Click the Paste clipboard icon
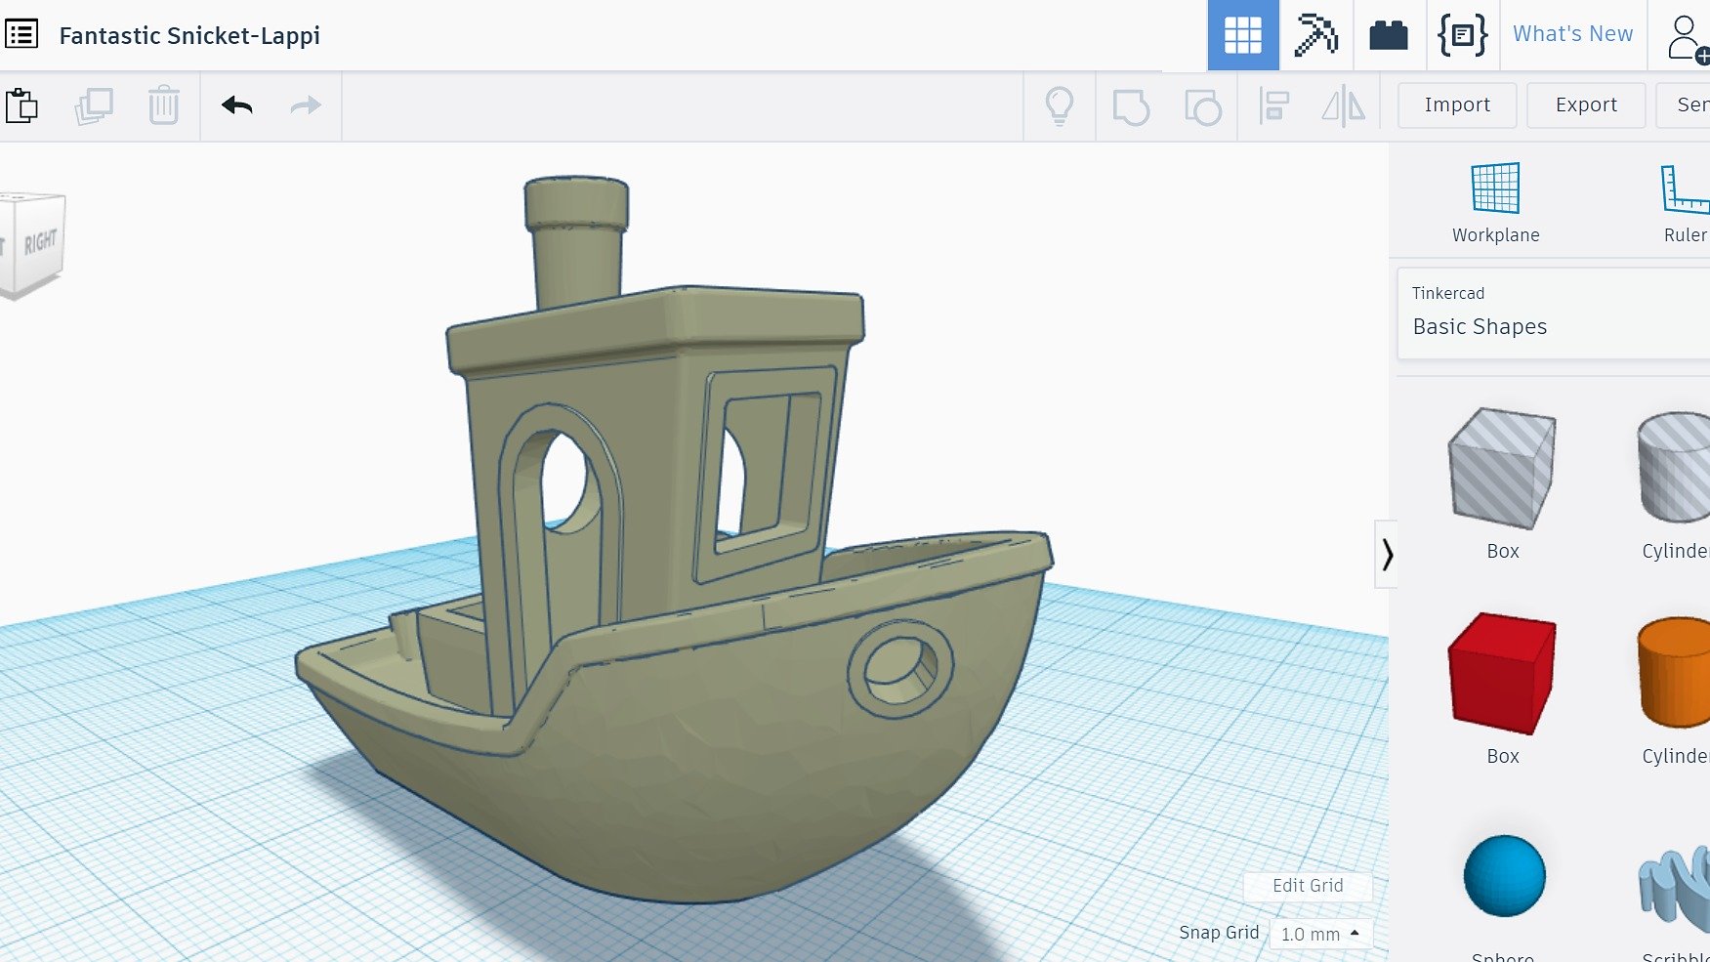This screenshot has width=1710, height=962. (21, 105)
